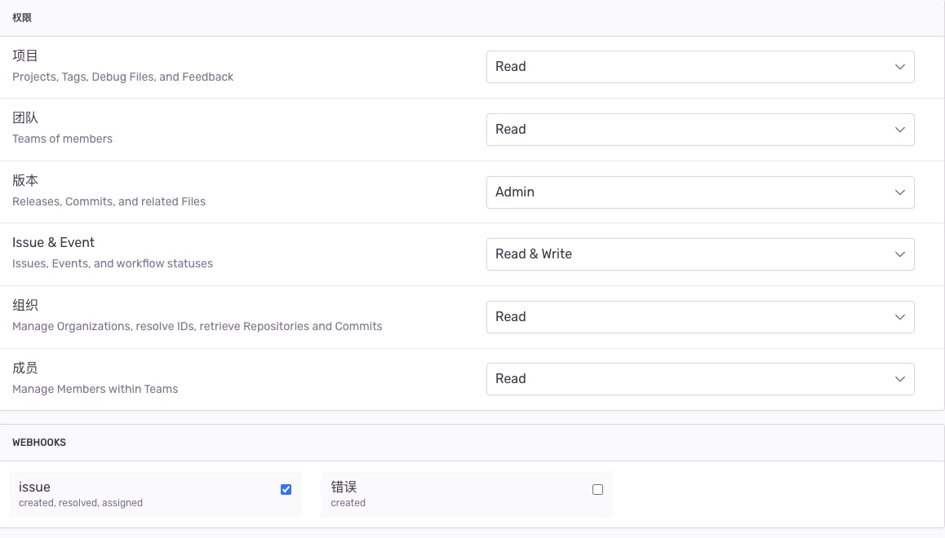945x538 pixels.
Task: Click the "created, resolved, assigned" description
Action: (x=81, y=503)
